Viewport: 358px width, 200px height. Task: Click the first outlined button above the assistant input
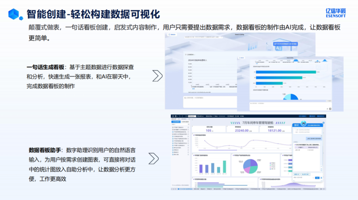coord(297,174)
